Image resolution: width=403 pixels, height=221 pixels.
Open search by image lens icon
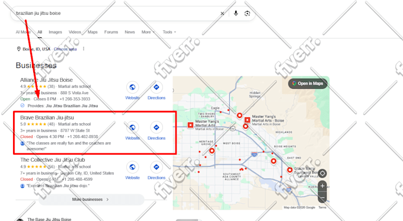click(x=247, y=14)
